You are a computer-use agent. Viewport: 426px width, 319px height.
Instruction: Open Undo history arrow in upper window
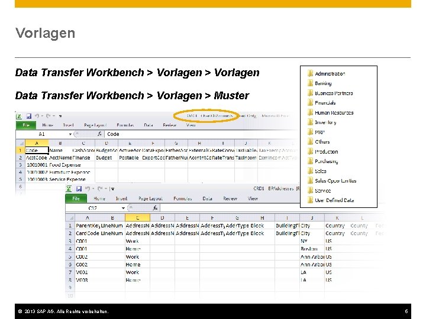coord(42,116)
